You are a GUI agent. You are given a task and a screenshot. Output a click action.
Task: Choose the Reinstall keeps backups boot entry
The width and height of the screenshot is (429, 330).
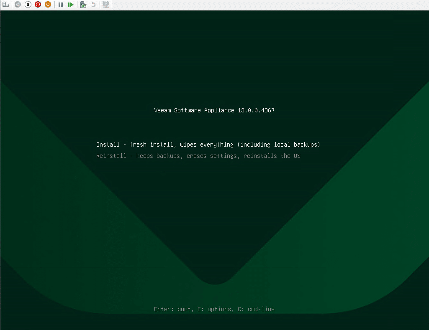pyautogui.click(x=198, y=156)
